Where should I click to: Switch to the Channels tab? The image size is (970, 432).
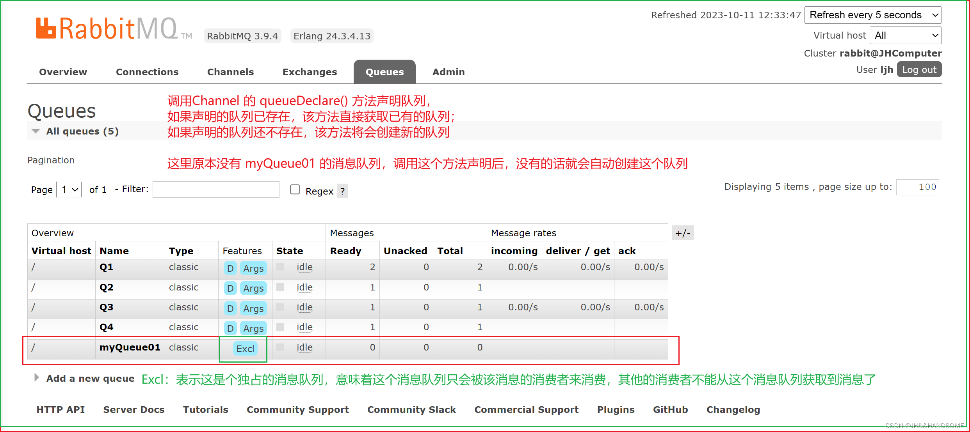231,72
